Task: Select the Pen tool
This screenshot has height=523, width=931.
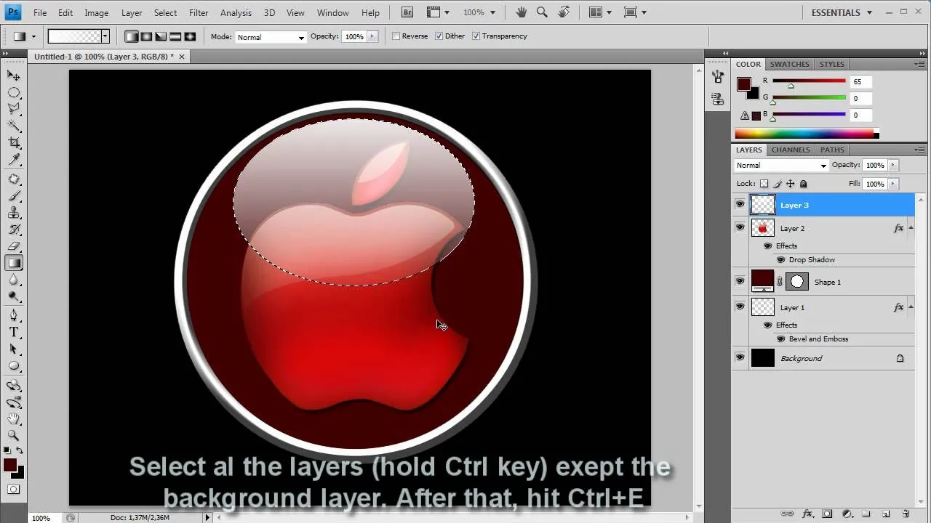Action: point(14,315)
